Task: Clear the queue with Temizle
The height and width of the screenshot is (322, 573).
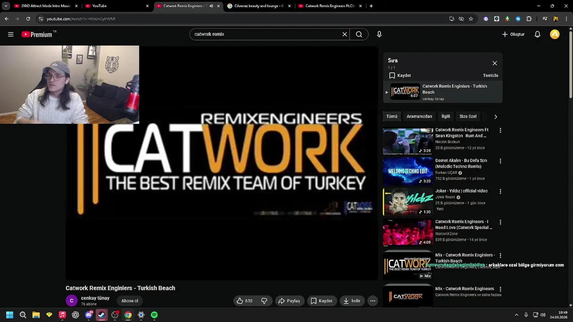Action: (x=491, y=76)
